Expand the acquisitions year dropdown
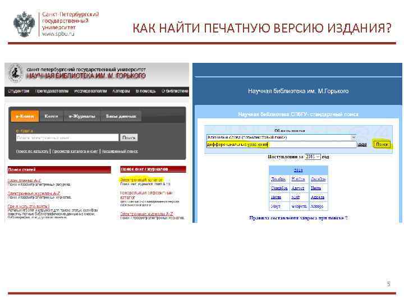 [313, 157]
